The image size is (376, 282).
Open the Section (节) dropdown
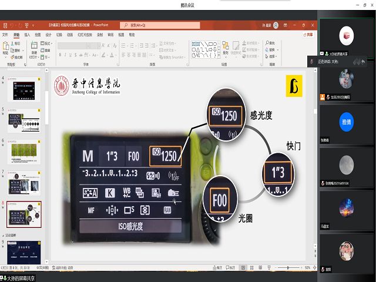pyautogui.click(x=45, y=57)
